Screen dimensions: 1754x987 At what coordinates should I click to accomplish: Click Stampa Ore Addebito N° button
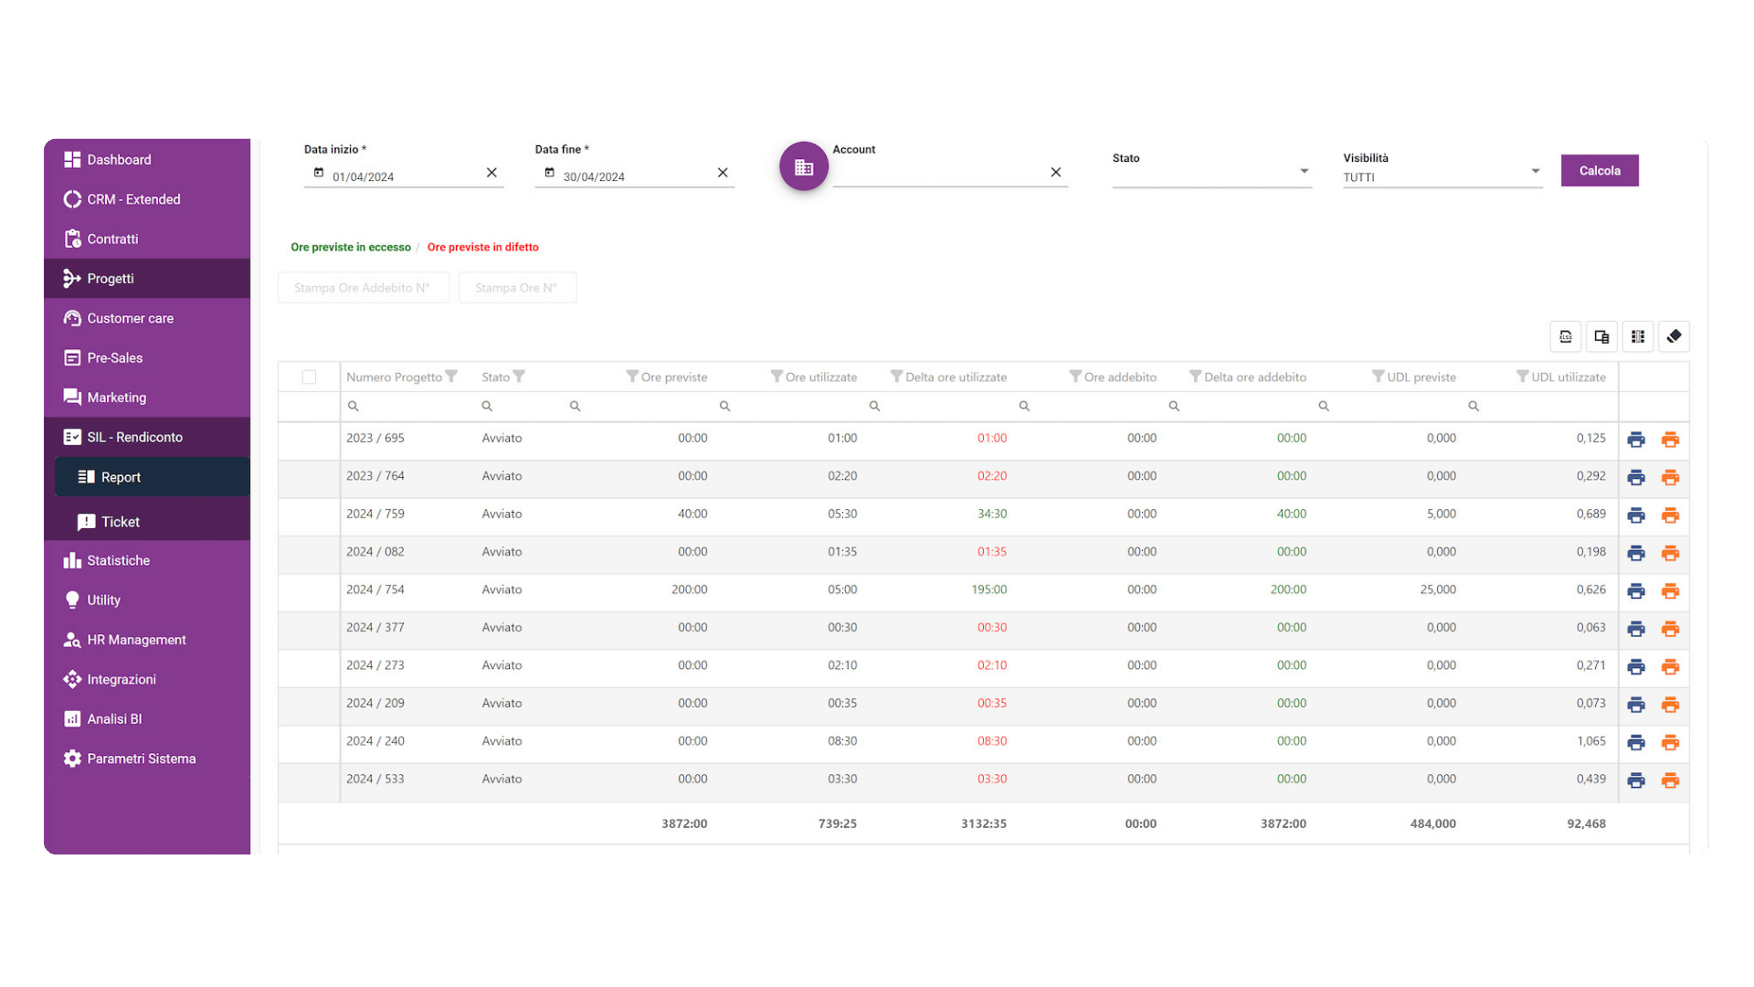(x=363, y=288)
